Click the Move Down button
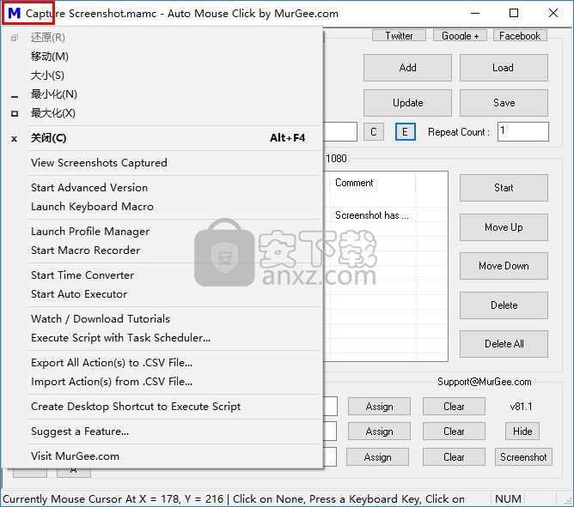 click(504, 266)
